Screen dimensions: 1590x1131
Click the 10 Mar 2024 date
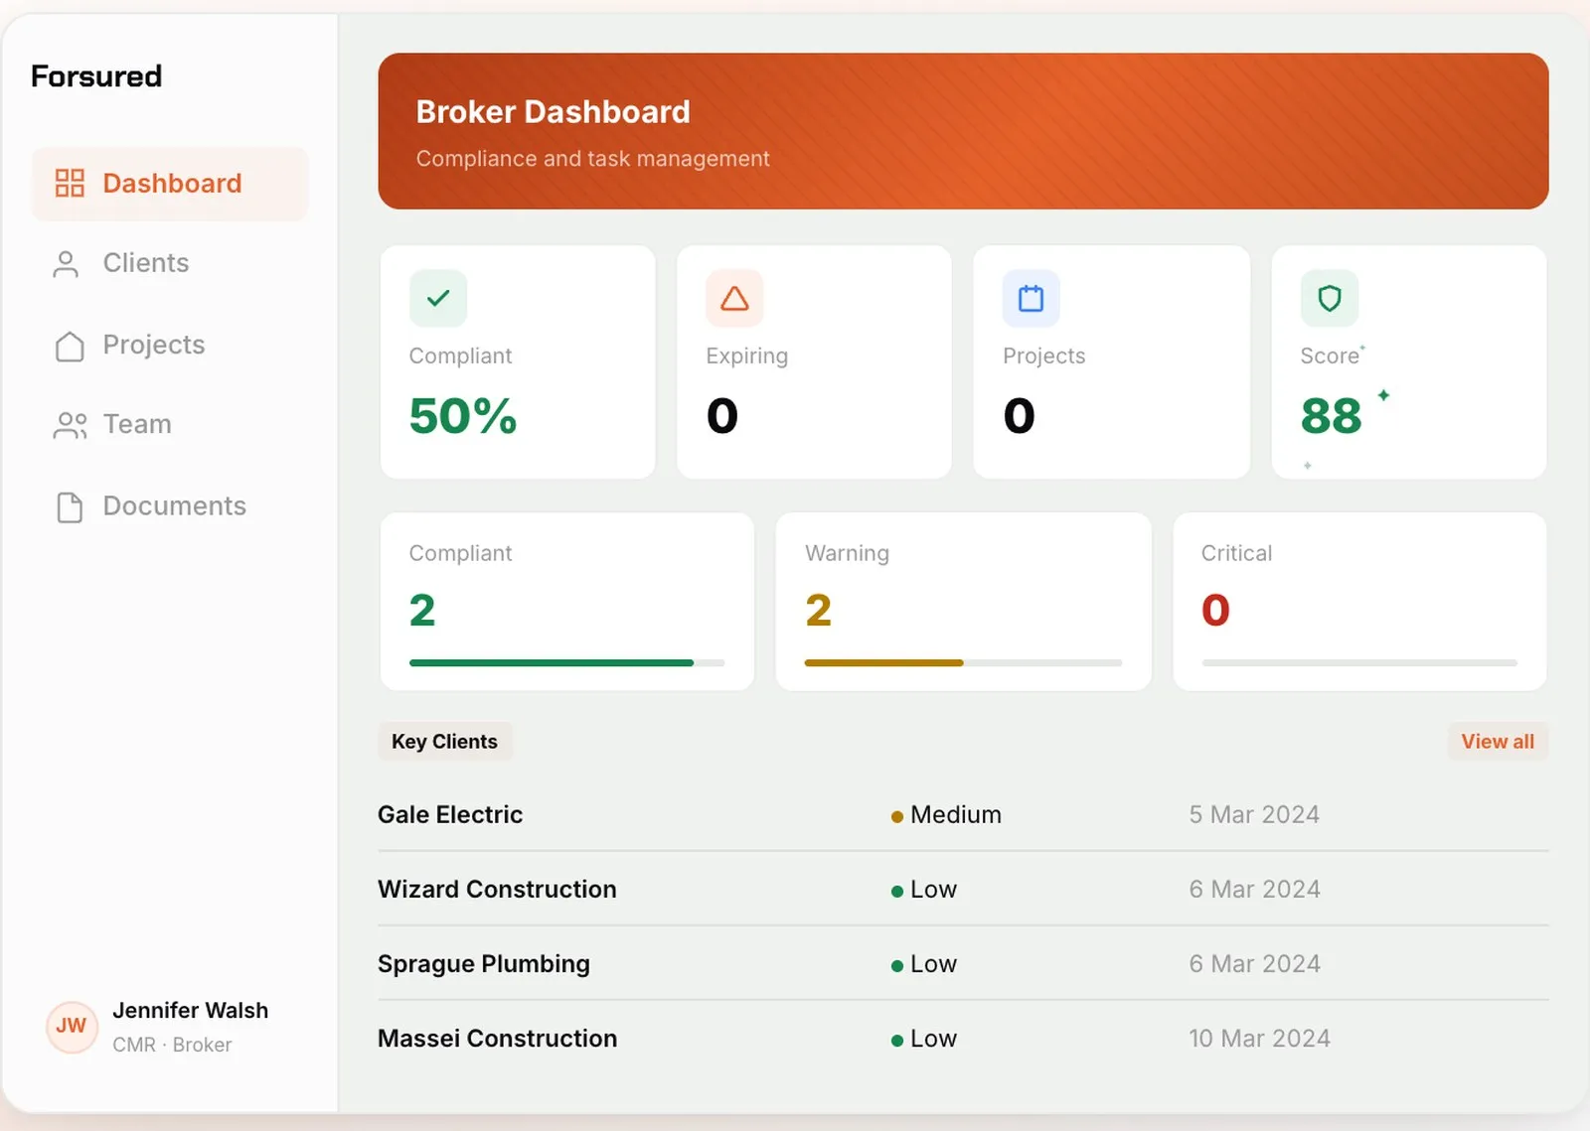pyautogui.click(x=1259, y=1038)
